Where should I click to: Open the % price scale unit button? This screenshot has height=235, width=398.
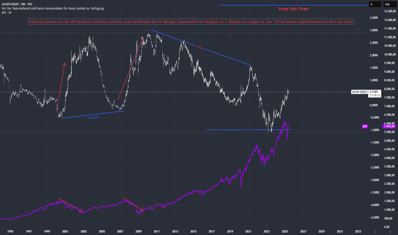375,4
